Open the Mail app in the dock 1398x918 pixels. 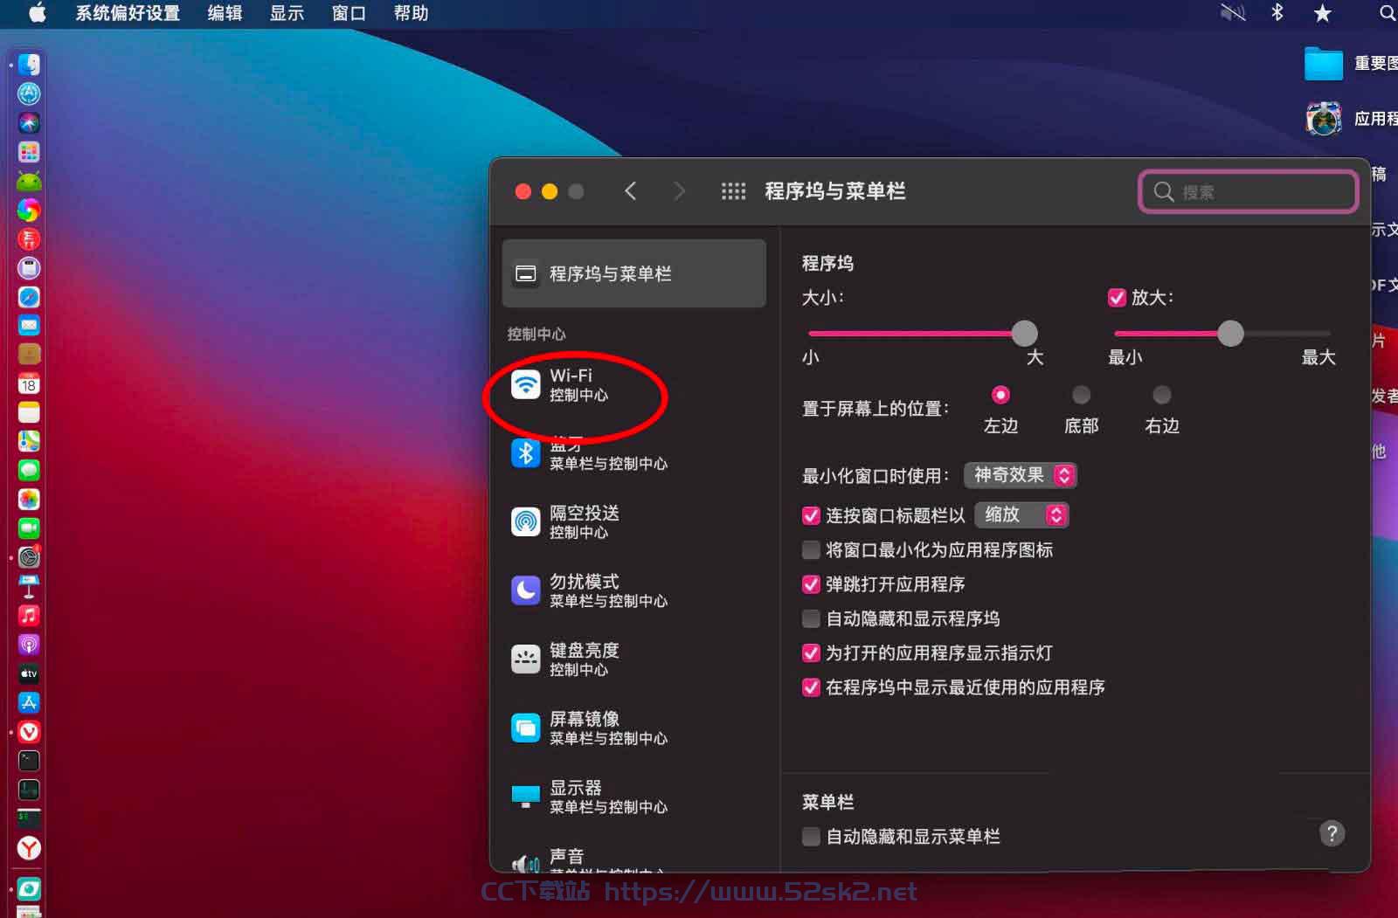pos(29,326)
